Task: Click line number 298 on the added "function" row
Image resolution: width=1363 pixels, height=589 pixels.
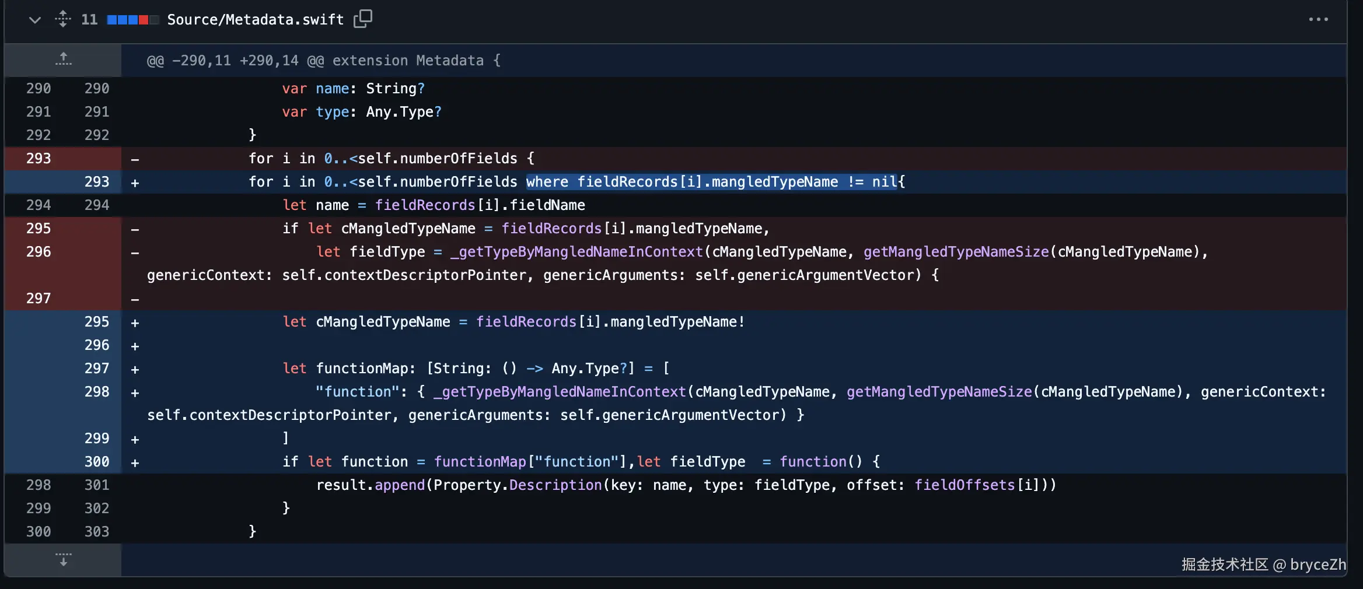Action: pos(97,392)
